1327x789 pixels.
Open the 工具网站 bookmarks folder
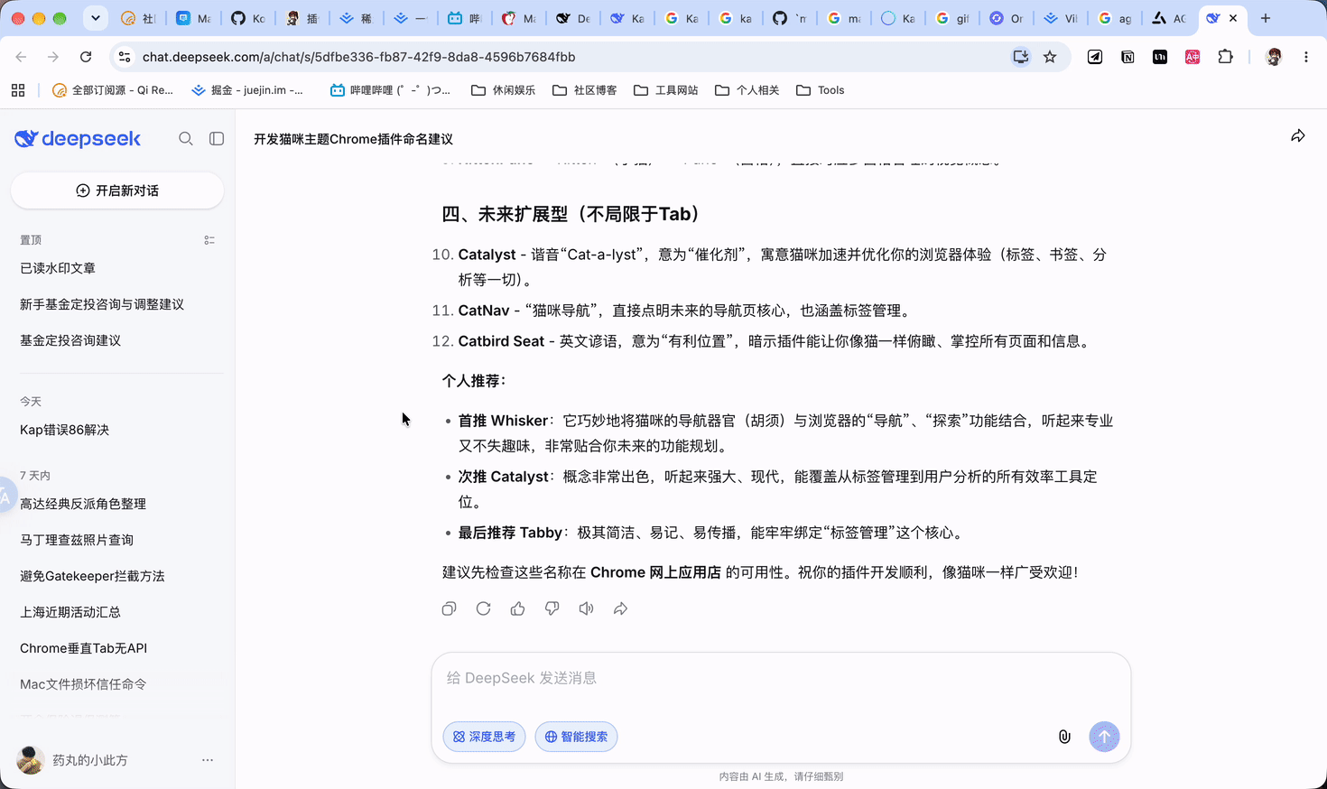click(x=666, y=90)
